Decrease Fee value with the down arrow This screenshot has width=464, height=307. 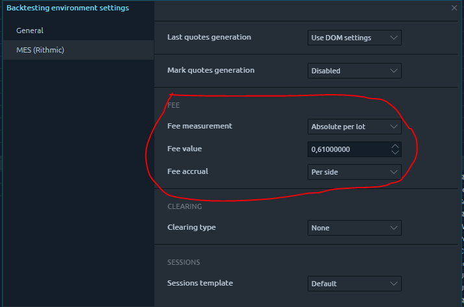coord(395,153)
